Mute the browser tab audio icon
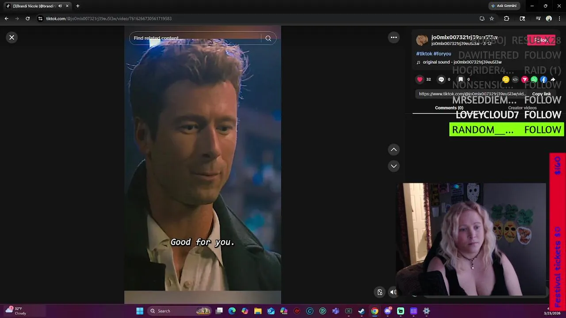566x318 pixels. coord(60,6)
